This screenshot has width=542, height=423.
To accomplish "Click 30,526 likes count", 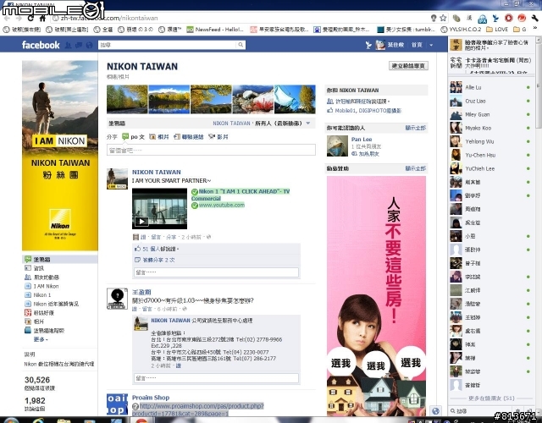I will 37,380.
